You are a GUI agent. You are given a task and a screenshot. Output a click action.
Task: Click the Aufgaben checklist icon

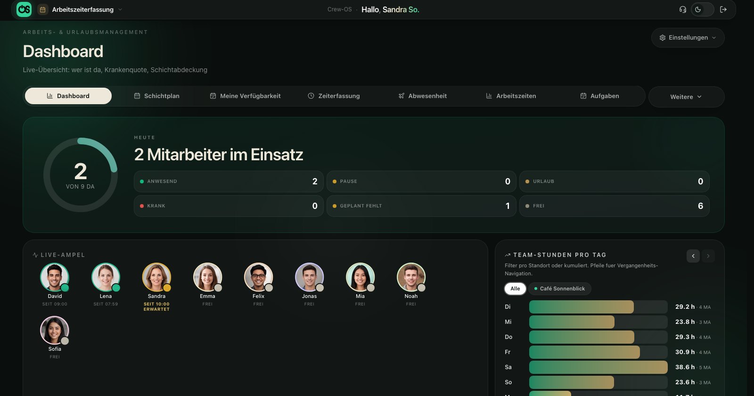click(583, 96)
